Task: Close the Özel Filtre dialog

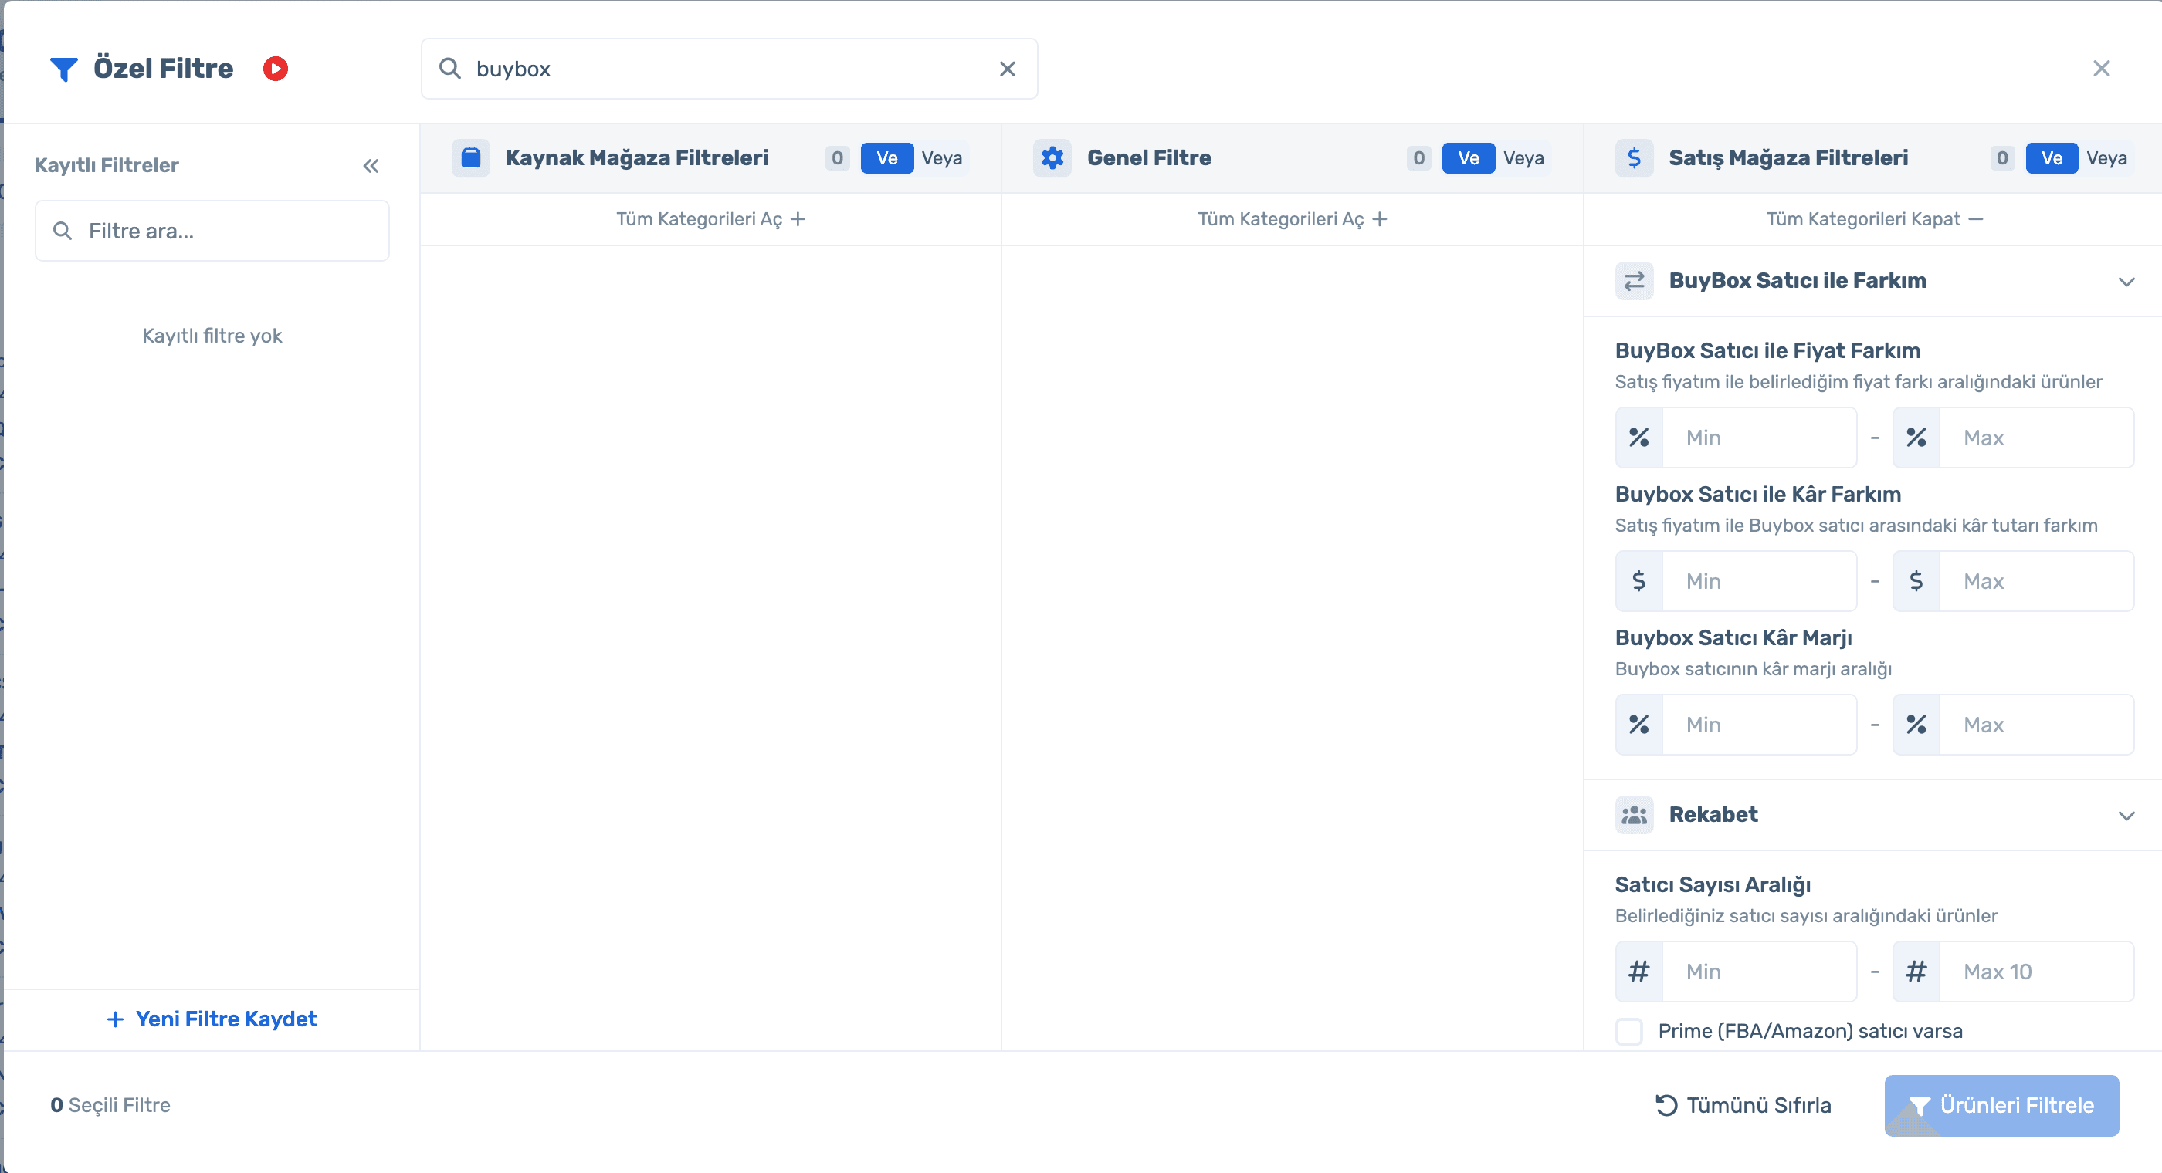Action: pyautogui.click(x=2101, y=68)
